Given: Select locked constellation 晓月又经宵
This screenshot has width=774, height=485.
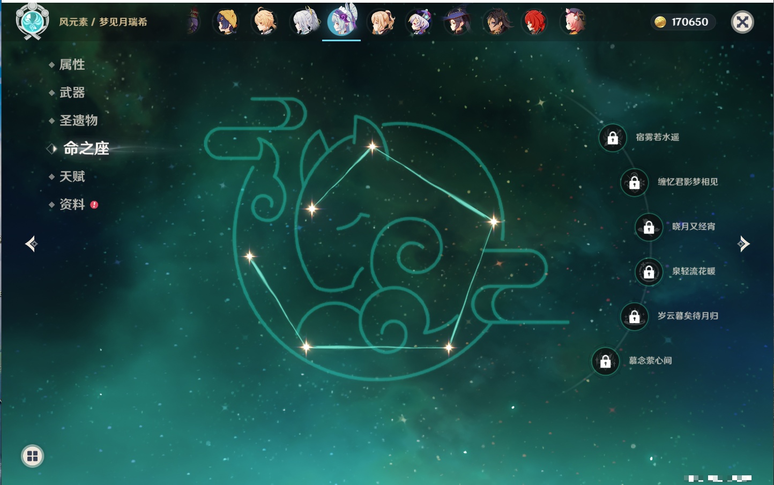Looking at the screenshot, I should pos(649,227).
